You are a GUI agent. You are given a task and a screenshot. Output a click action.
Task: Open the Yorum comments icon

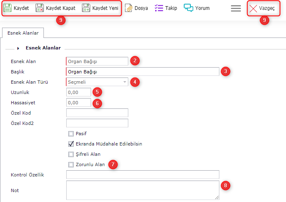(x=189, y=8)
